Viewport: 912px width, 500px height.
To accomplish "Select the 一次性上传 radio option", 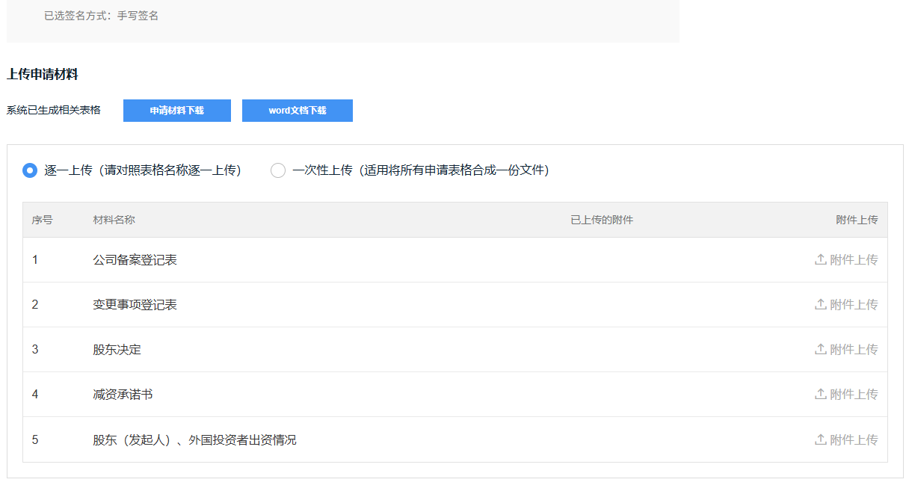I will coord(278,170).
